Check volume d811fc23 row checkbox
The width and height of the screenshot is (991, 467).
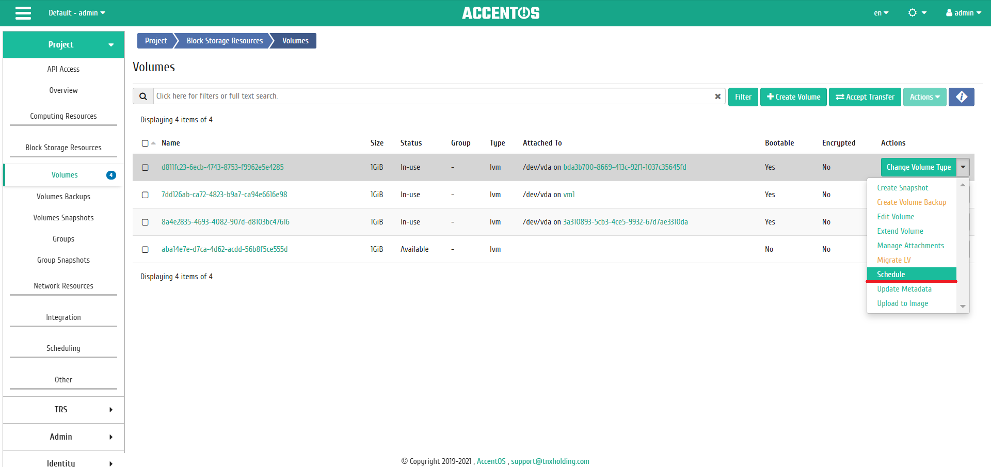coord(145,168)
